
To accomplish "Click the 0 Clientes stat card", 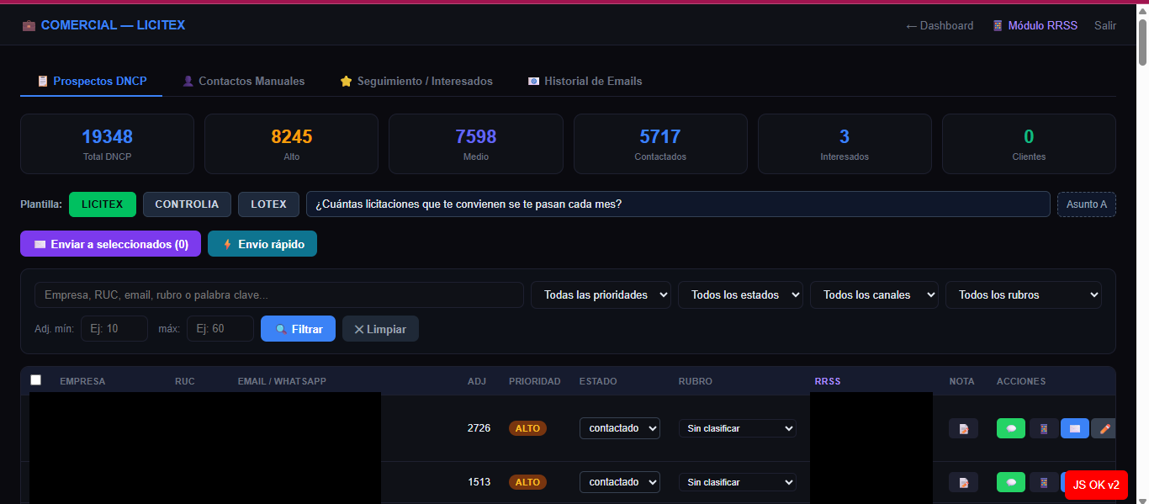I will (1029, 144).
